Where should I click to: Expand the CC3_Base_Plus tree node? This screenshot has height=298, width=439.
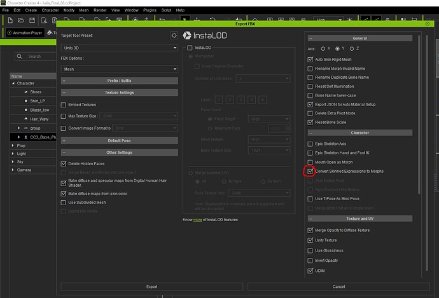18,137
